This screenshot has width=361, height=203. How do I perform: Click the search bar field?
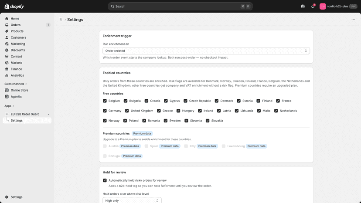coord(180,7)
